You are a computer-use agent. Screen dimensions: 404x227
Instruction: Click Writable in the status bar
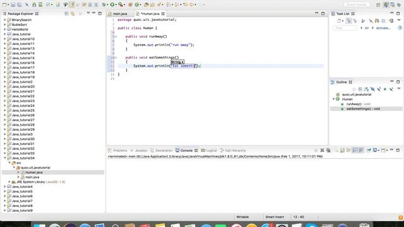(x=242, y=217)
